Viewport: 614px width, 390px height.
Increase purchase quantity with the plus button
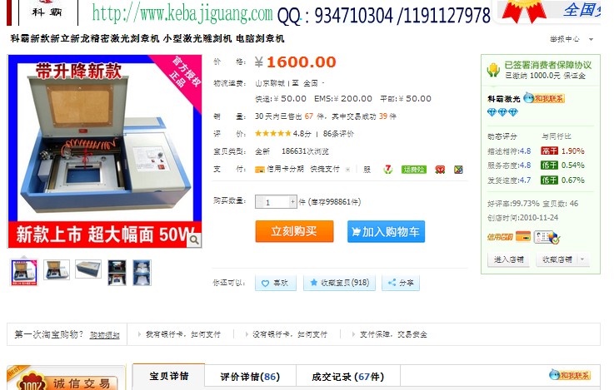click(292, 201)
